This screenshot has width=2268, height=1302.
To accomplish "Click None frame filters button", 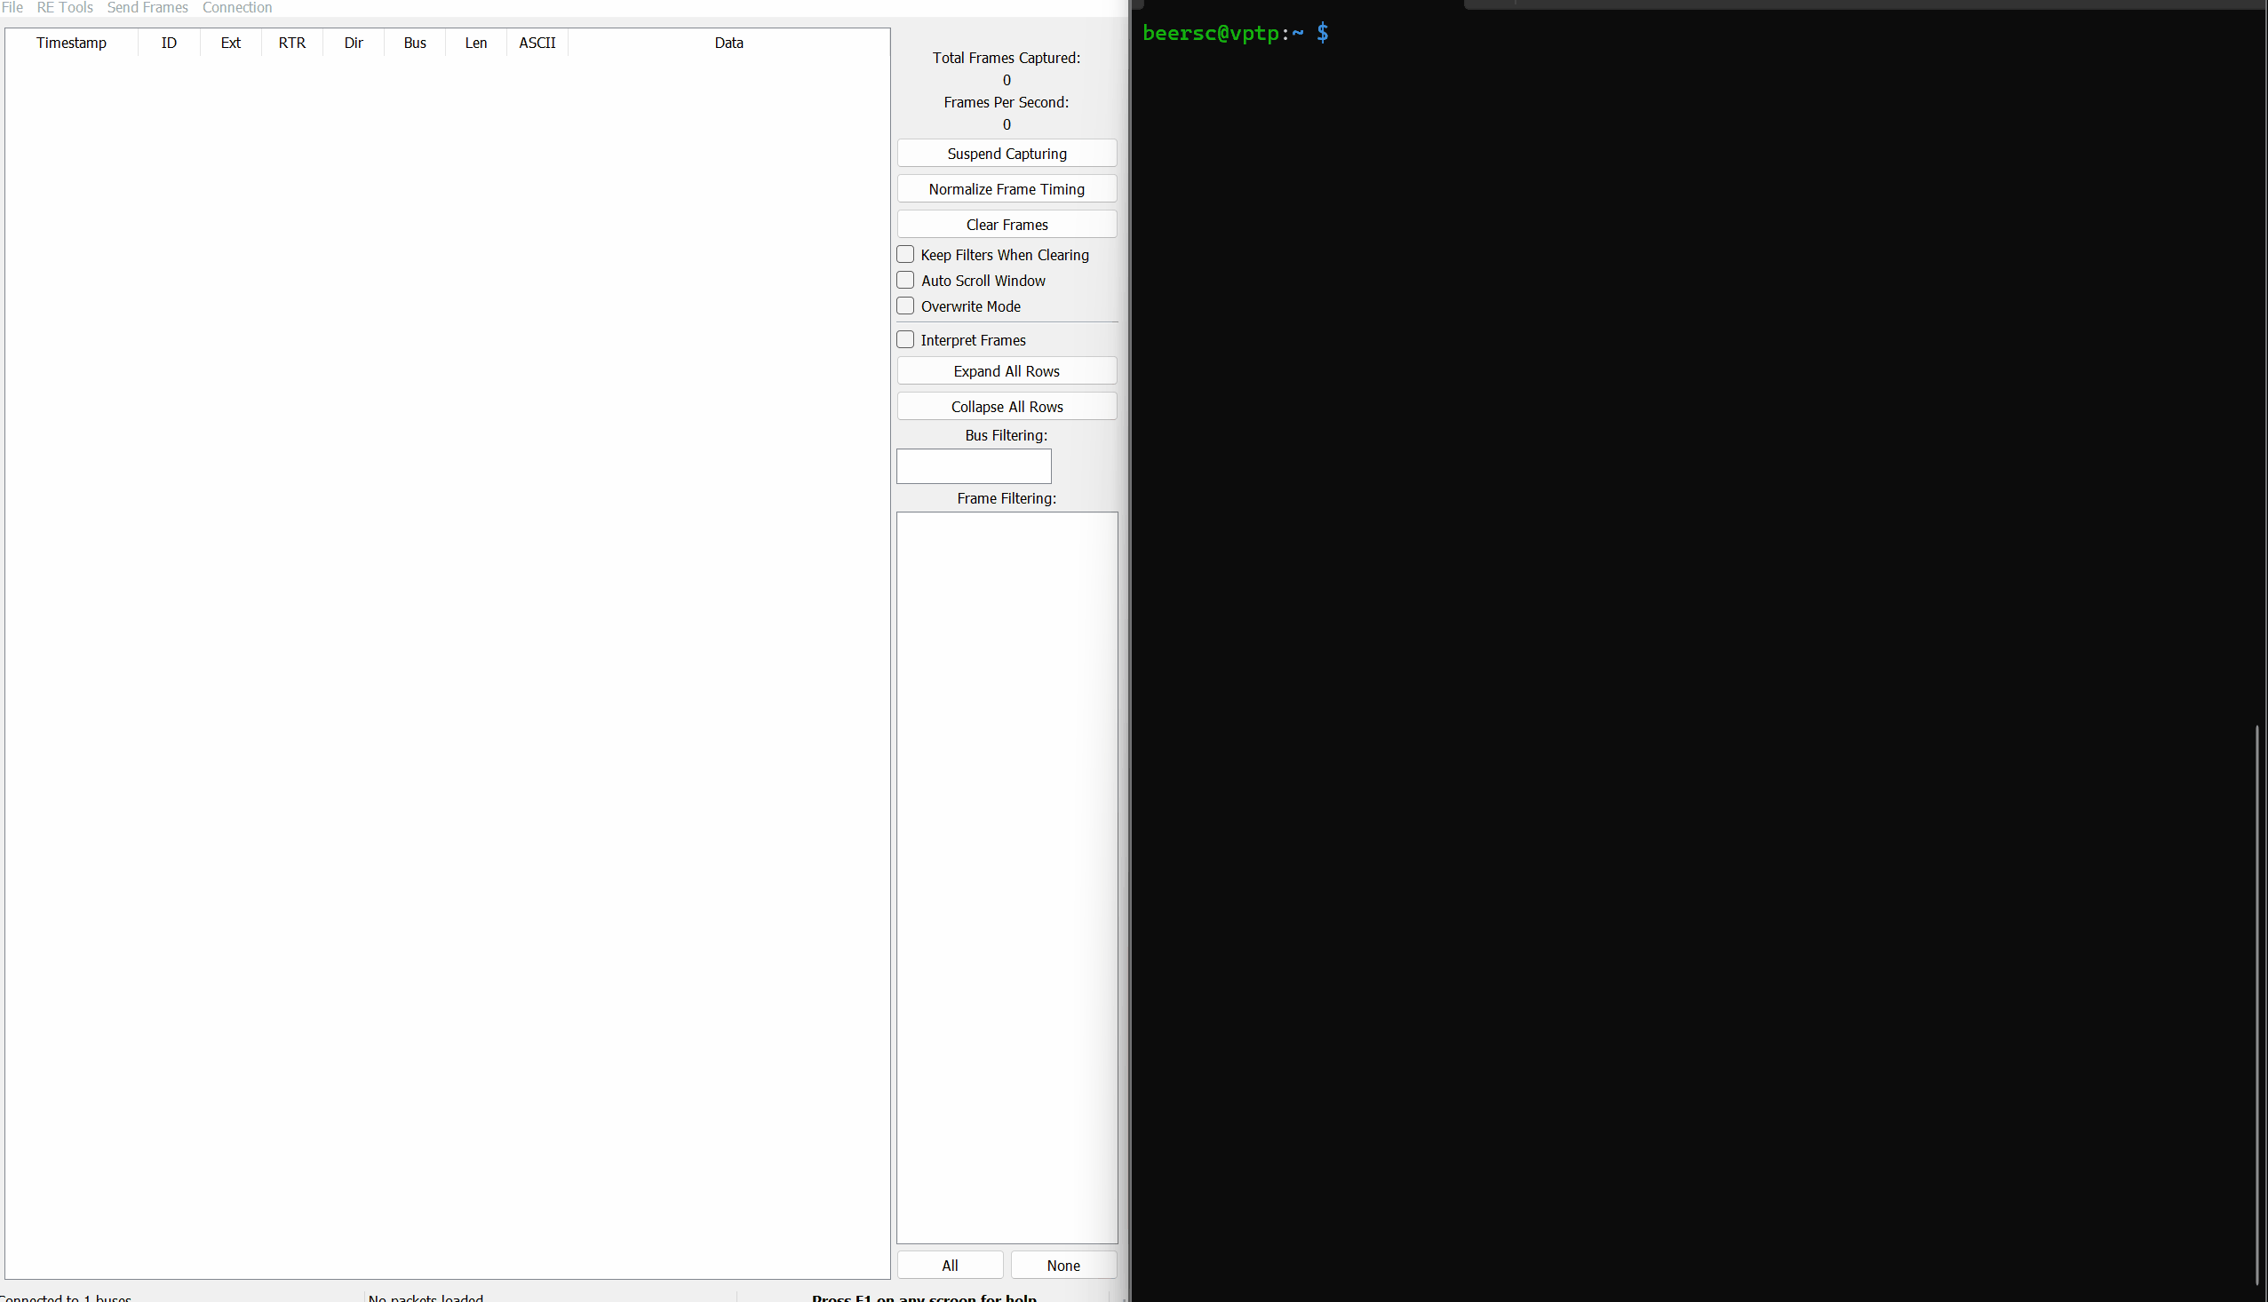I will tap(1062, 1266).
